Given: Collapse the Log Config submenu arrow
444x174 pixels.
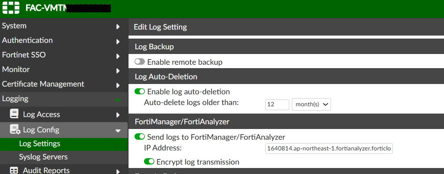Looking at the screenshot, I should pyautogui.click(x=118, y=130).
